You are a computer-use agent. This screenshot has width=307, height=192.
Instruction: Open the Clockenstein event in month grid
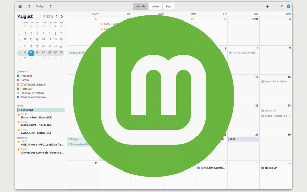coord(78,144)
